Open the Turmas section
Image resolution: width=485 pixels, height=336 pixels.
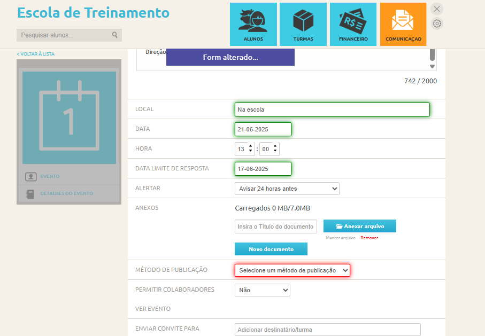pyautogui.click(x=303, y=24)
